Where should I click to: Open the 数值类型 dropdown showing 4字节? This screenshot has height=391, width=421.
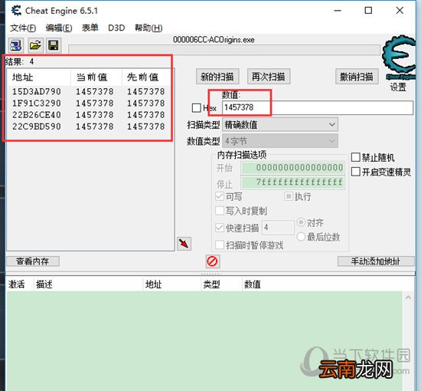click(280, 141)
